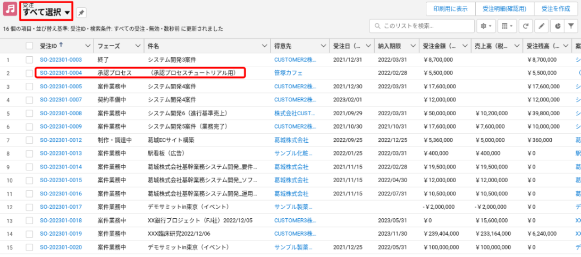Refresh the list with the reload icon
Image resolution: width=581 pixels, height=257 pixels.
(x=525, y=27)
